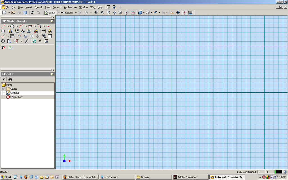Open the Parameters fx dialog
288x180 pixels.
(x=27, y=41)
